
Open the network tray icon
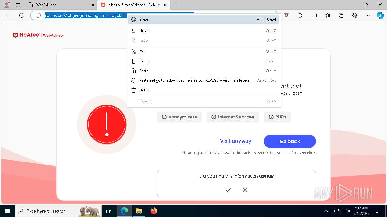tap(341, 211)
